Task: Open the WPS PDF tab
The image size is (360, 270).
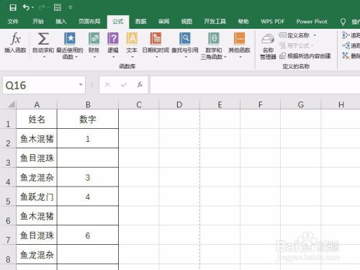Action: 273,22
